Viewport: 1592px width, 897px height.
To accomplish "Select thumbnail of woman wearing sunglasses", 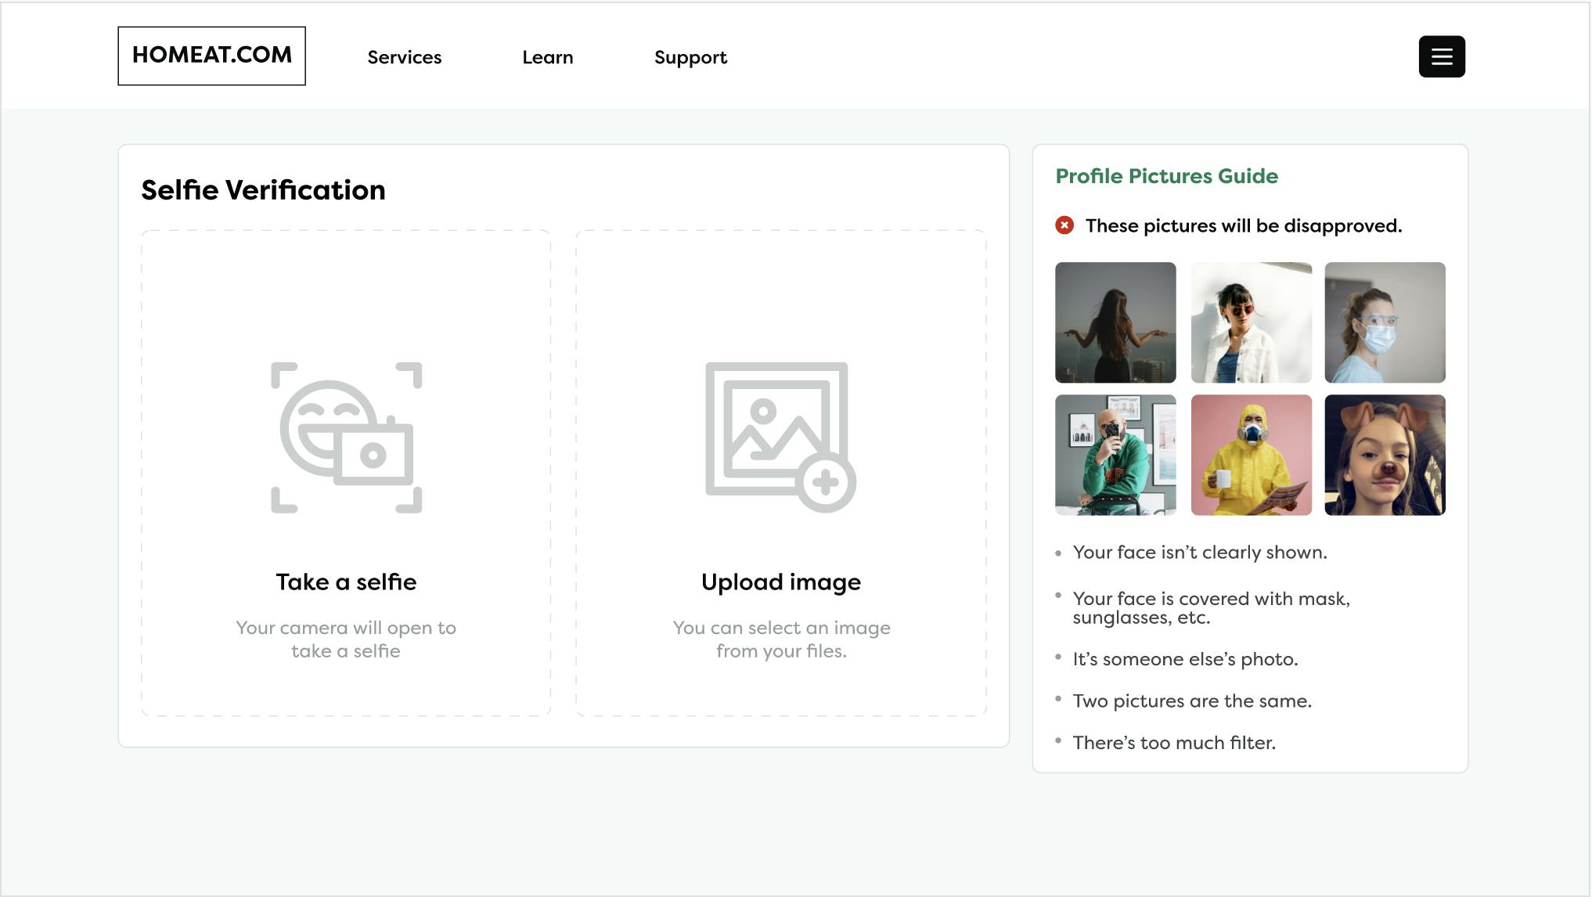I will (x=1251, y=322).
